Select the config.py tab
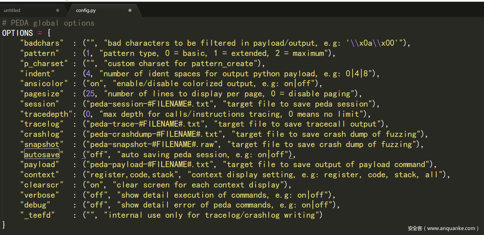The height and width of the screenshot is (235, 484). 86,10
